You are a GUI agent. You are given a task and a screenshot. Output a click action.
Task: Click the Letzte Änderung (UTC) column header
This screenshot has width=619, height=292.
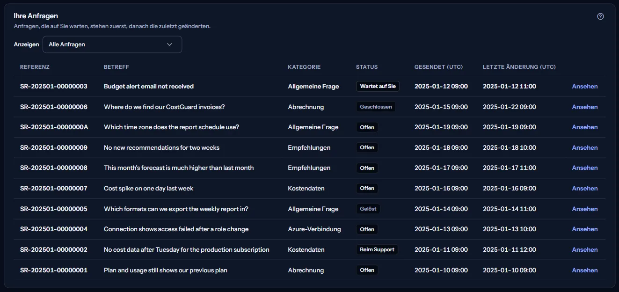point(519,67)
